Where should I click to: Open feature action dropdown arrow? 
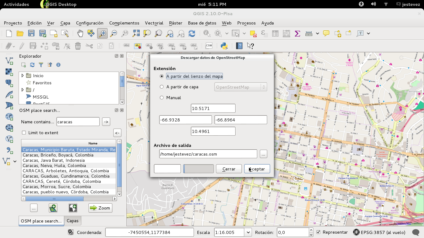[x=227, y=33]
